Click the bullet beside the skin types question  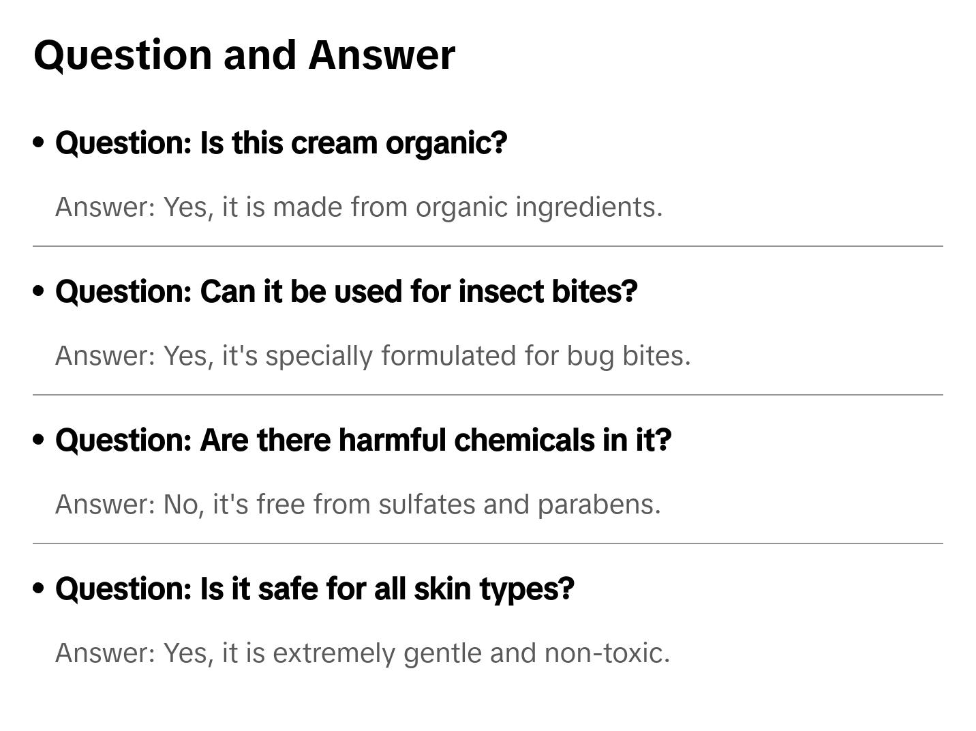point(39,588)
